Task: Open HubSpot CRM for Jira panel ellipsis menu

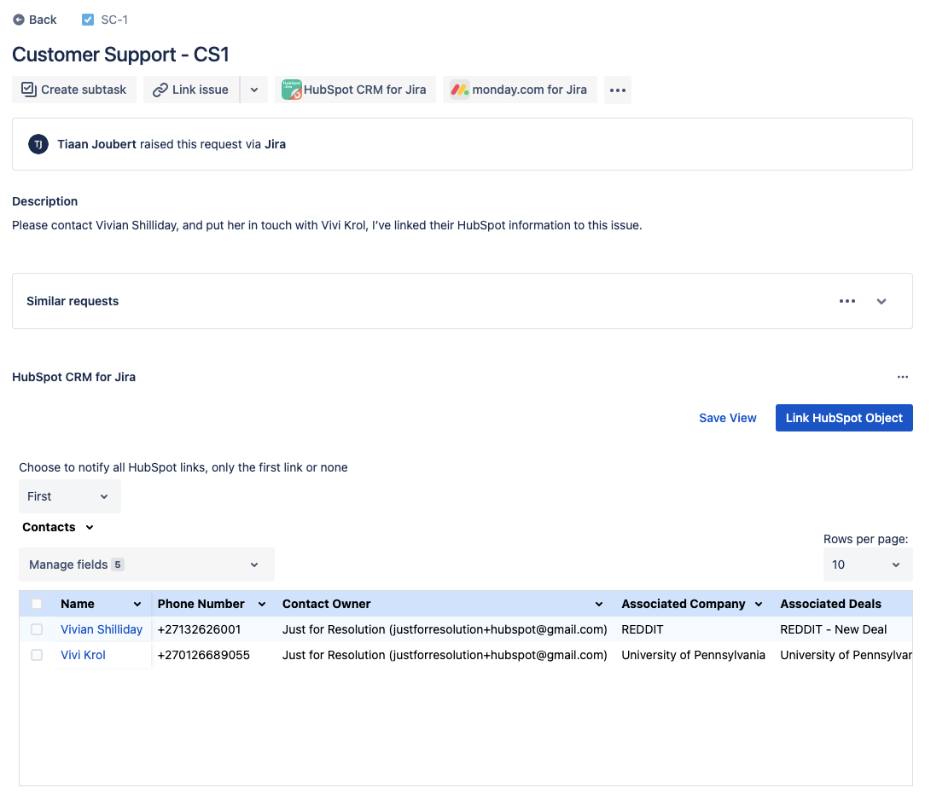Action: (903, 377)
